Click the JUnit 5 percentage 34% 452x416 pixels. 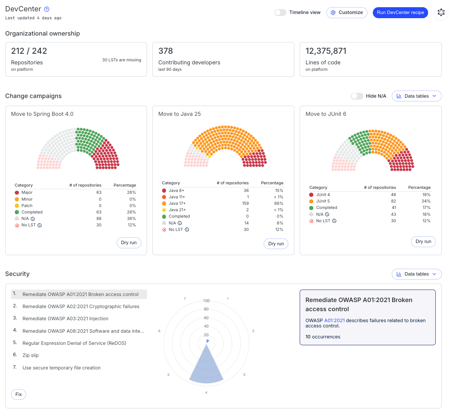pyautogui.click(x=426, y=201)
